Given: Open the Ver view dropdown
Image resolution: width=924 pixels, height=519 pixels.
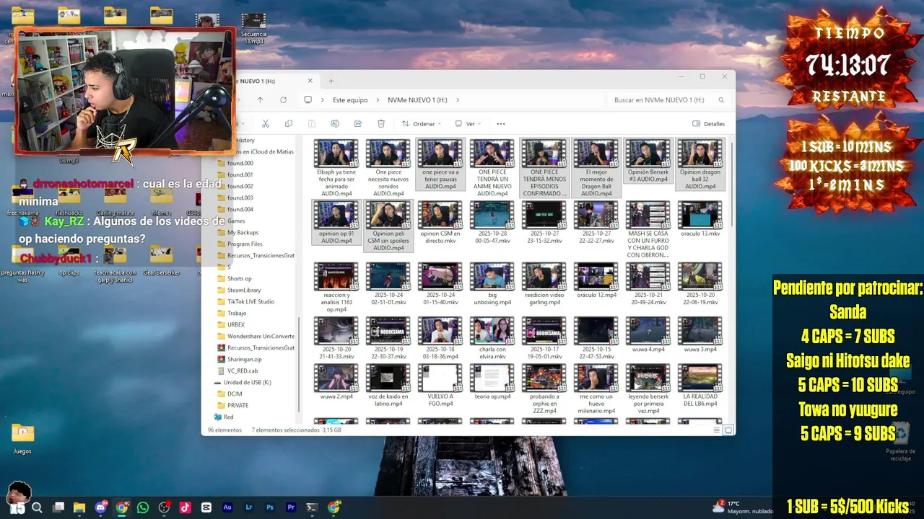Looking at the screenshot, I should [x=468, y=123].
